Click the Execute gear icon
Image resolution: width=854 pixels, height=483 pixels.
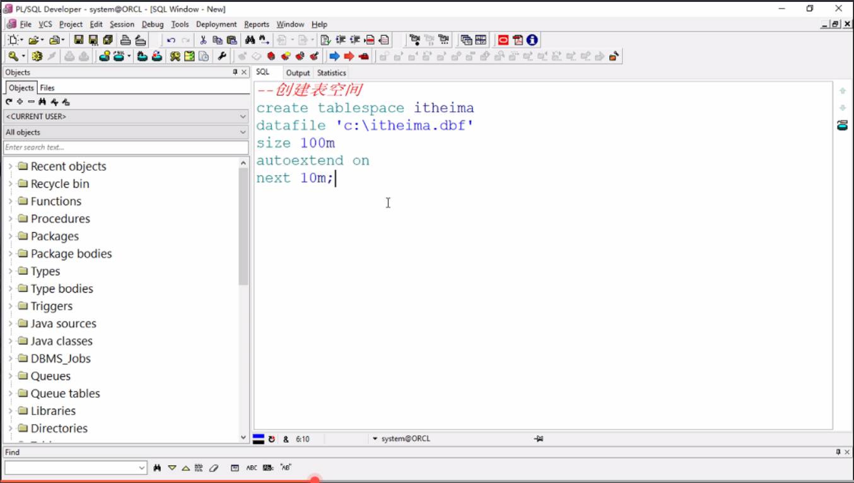click(37, 56)
